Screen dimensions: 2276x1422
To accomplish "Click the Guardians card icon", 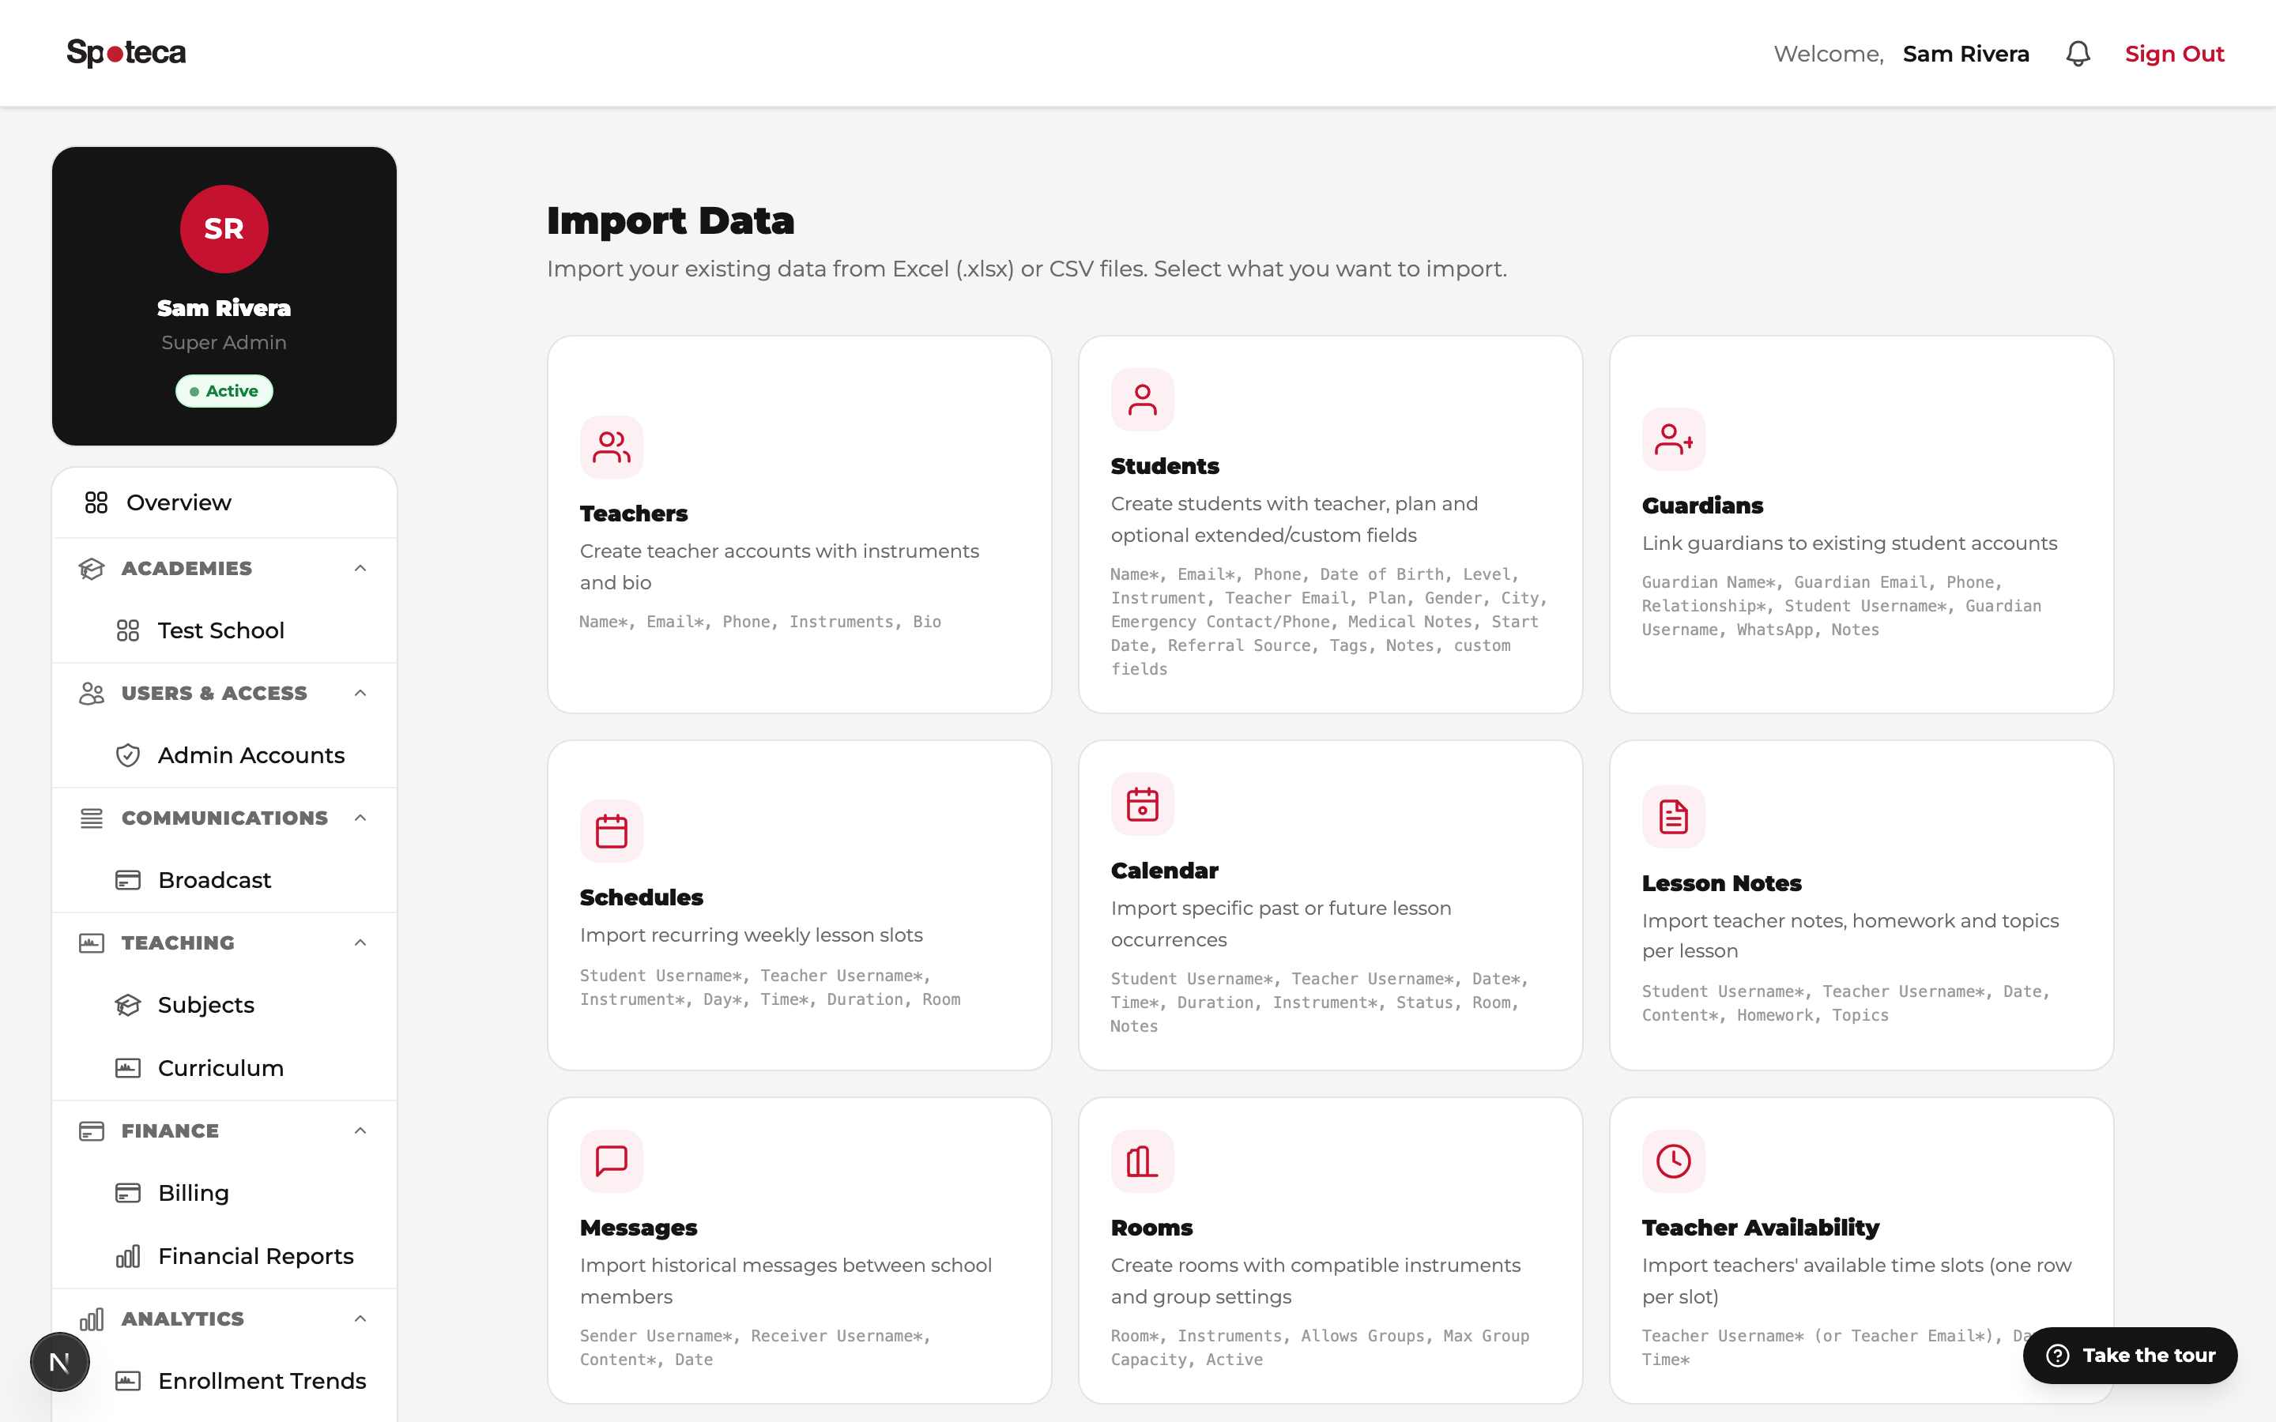I will (x=1673, y=439).
